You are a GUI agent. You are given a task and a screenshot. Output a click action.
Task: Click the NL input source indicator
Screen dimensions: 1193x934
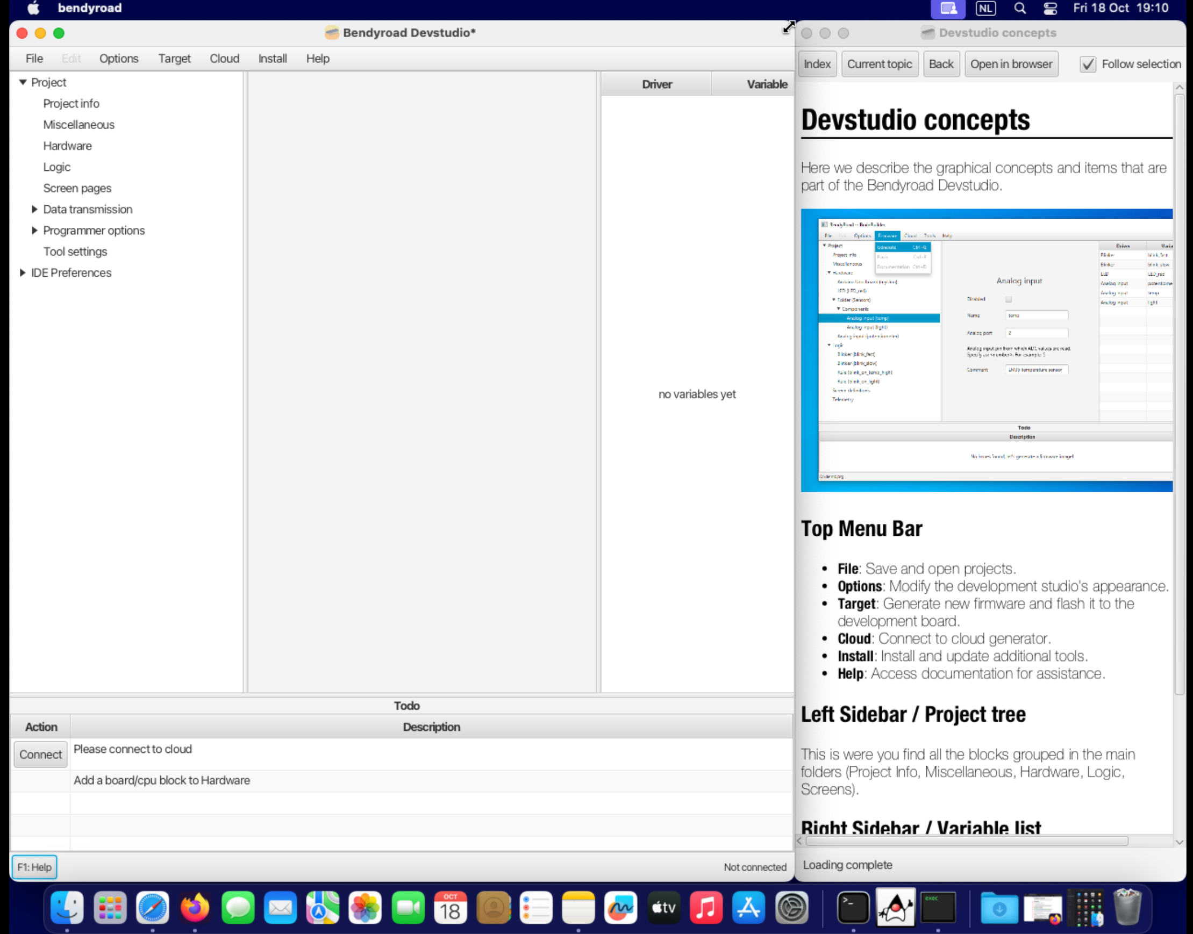pyautogui.click(x=986, y=8)
